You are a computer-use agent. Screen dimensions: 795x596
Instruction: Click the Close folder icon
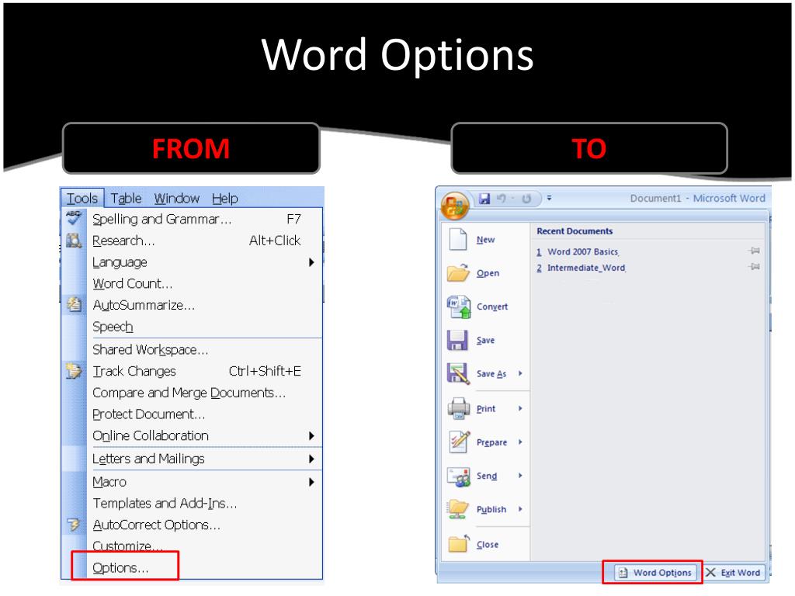point(459,543)
